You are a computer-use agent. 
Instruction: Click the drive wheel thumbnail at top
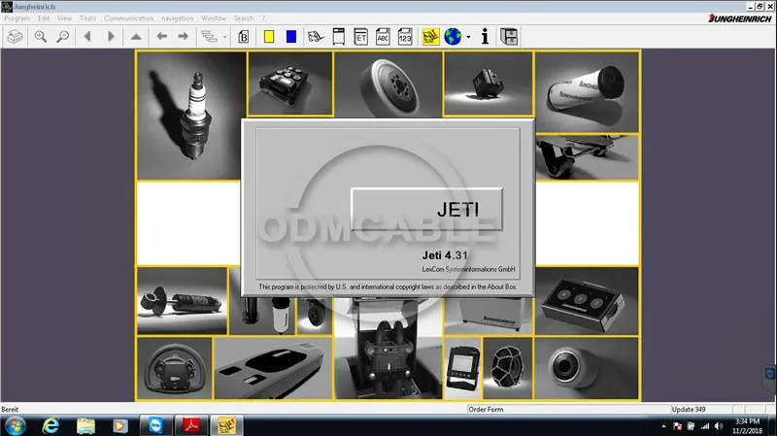click(388, 85)
